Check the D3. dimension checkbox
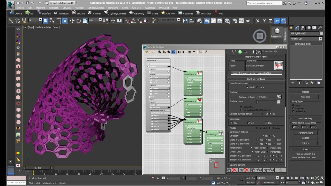 pos(266,123)
